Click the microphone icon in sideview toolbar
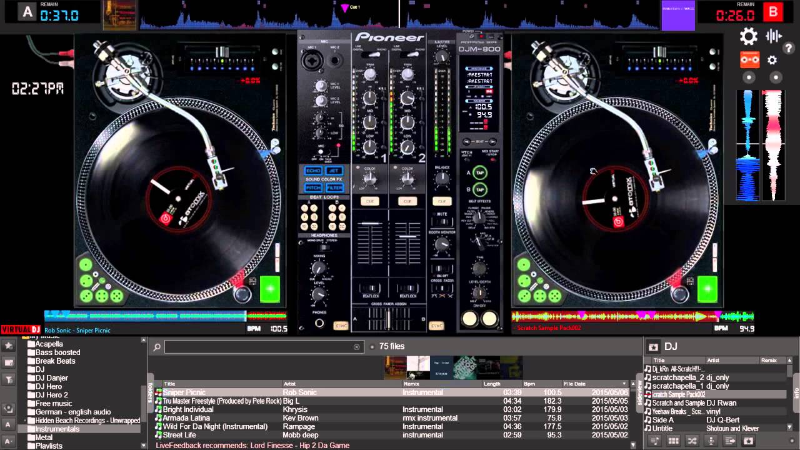Screen dimensions: 800x450 click(x=711, y=441)
